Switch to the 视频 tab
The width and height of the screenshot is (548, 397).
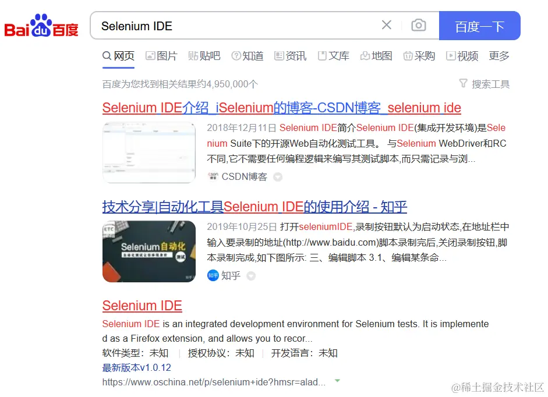tap(462, 56)
